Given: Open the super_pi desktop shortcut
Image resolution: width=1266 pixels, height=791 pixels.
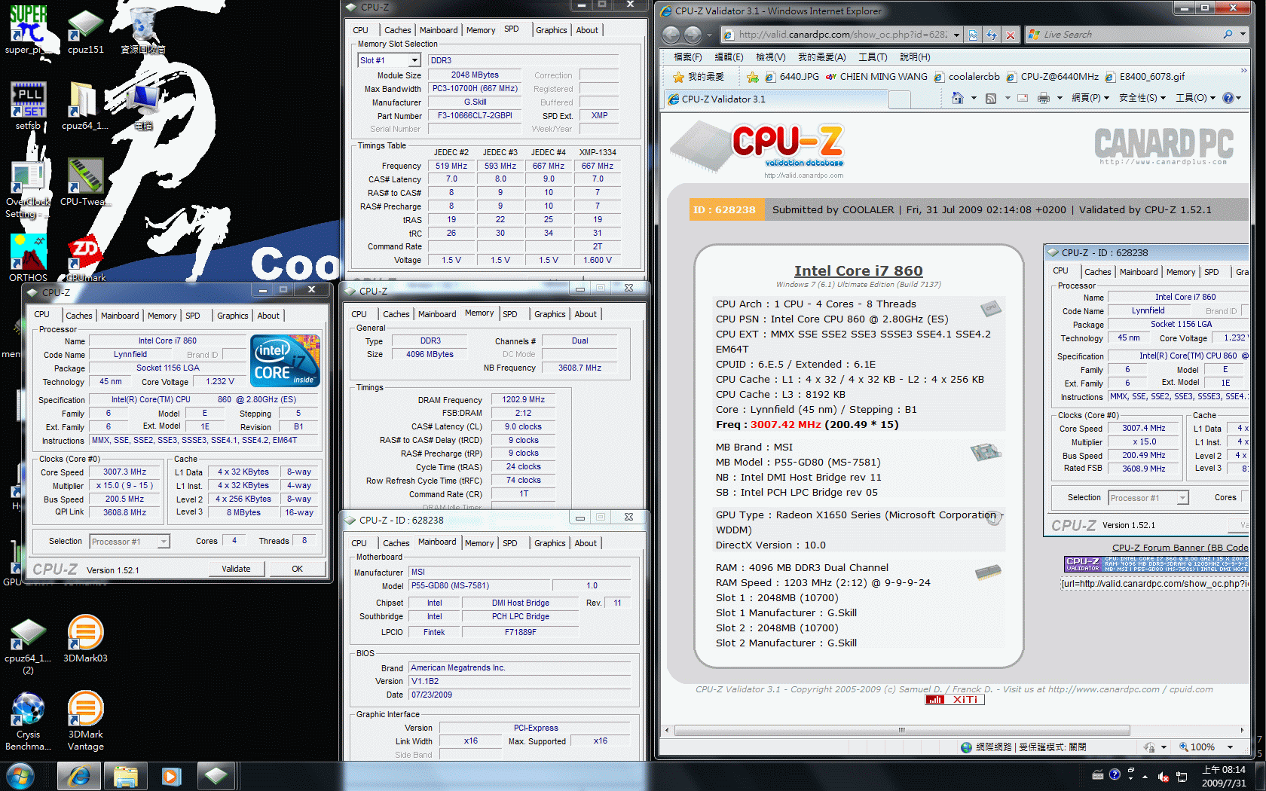Looking at the screenshot, I should pyautogui.click(x=28, y=29).
